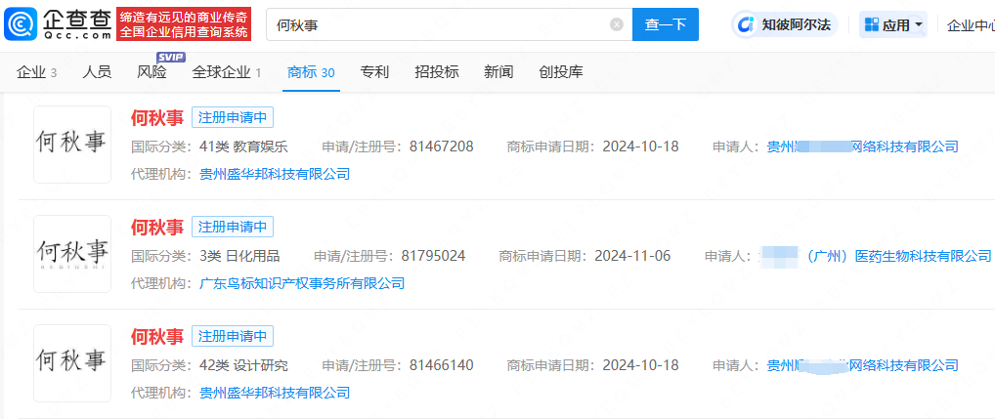The height and width of the screenshot is (419, 995).
Task: Click the application number 81466140
Action: point(442,365)
